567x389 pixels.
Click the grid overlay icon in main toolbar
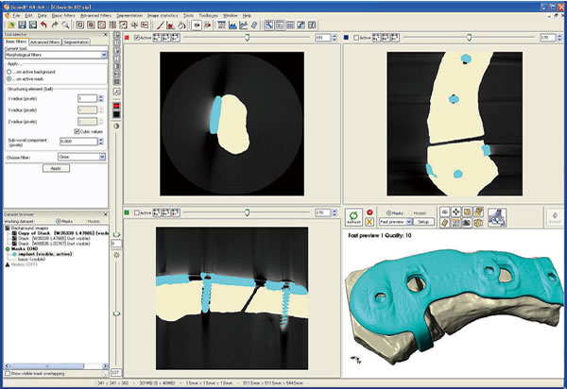click(112, 25)
